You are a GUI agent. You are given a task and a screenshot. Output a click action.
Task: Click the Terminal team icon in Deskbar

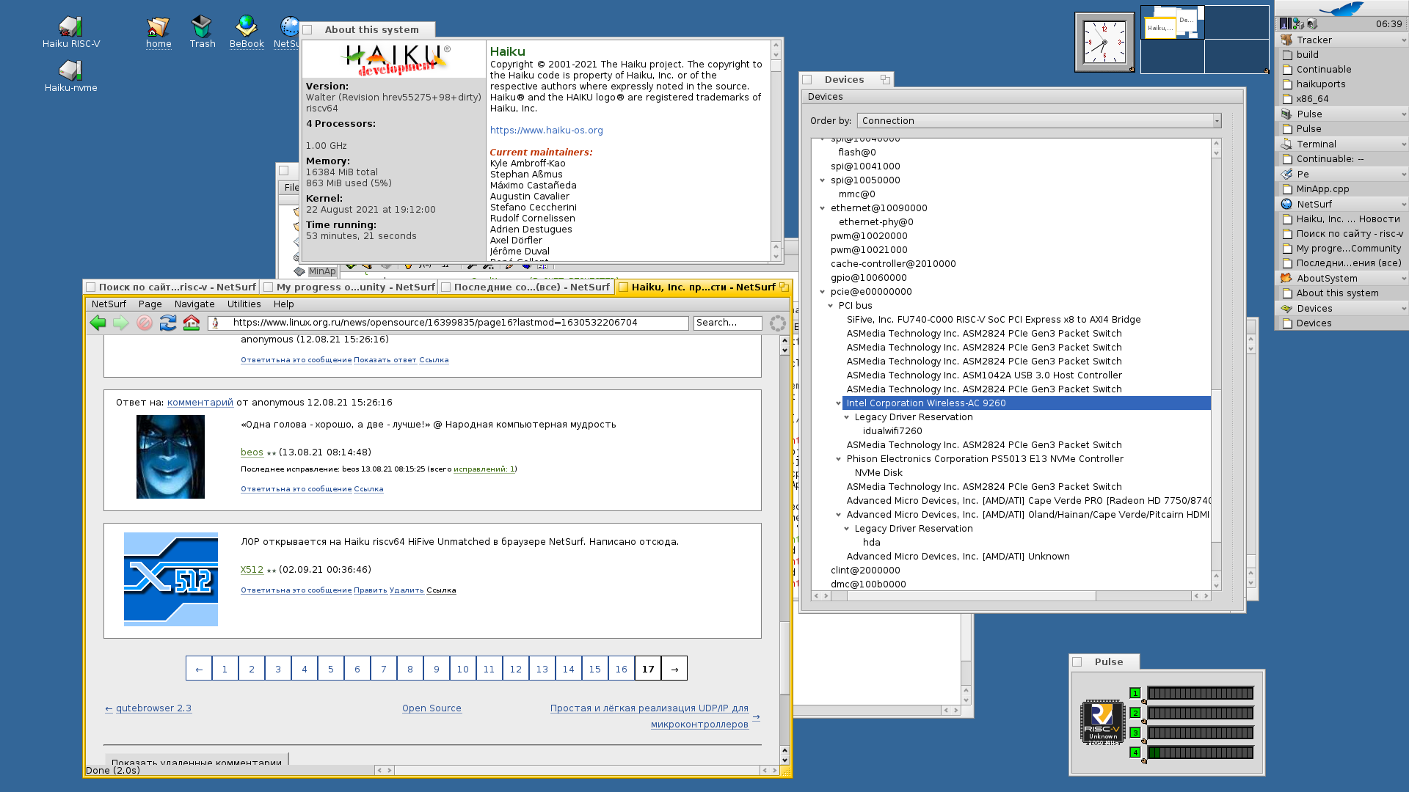[1286, 144]
